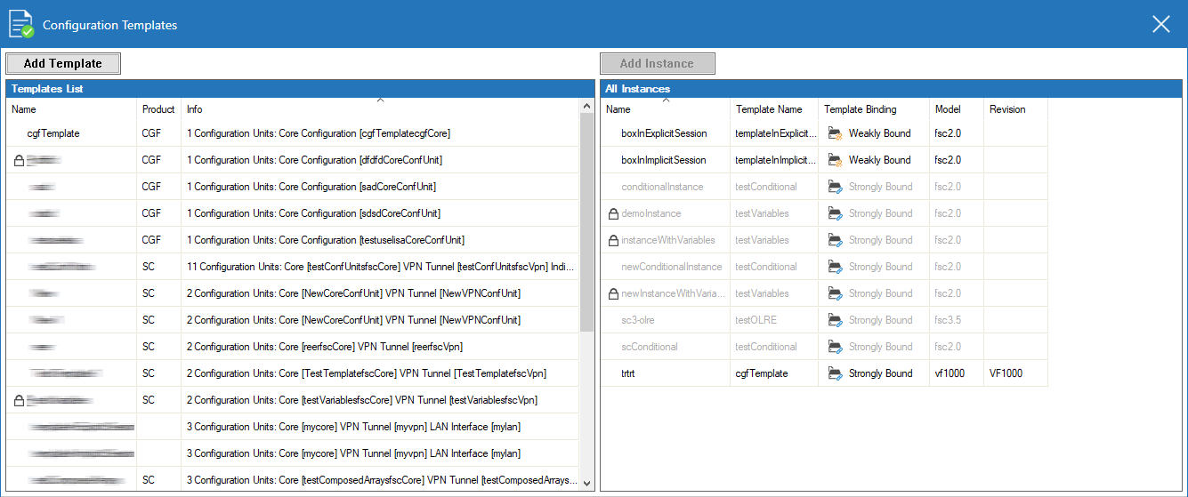Select the cgfTemplate template row

pyautogui.click(x=293, y=133)
